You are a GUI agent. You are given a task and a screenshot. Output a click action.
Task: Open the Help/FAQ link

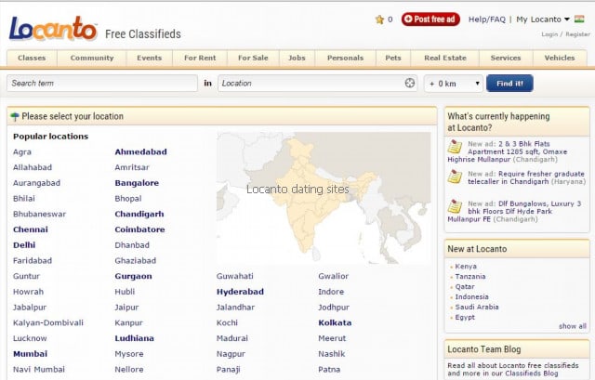point(488,19)
